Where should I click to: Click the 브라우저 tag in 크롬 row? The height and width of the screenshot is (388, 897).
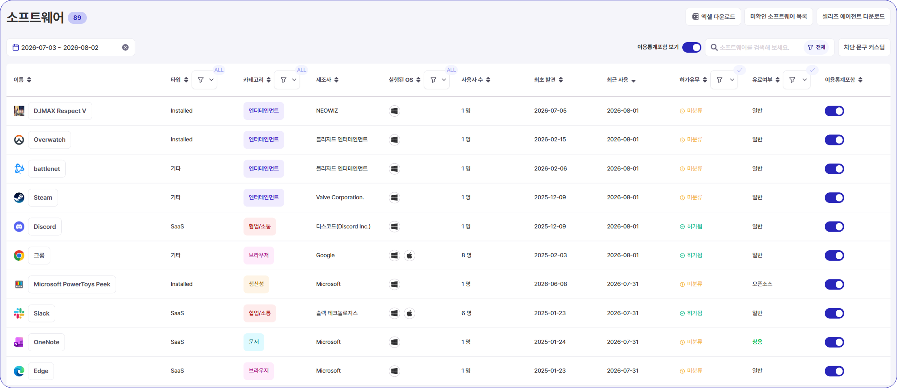coord(259,256)
